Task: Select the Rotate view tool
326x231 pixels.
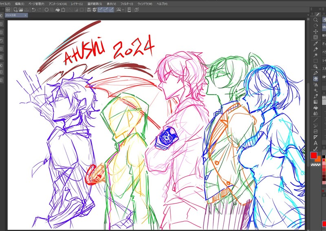Action: coord(315,26)
